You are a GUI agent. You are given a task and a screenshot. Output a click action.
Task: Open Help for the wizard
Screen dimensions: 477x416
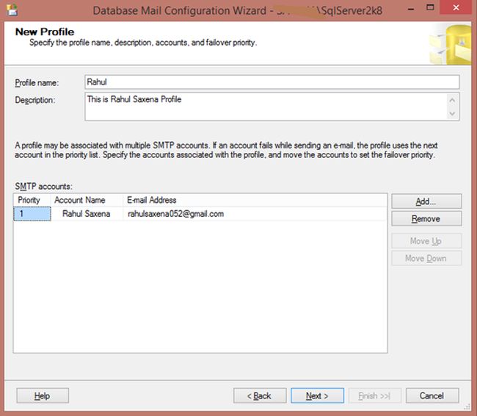tap(43, 395)
